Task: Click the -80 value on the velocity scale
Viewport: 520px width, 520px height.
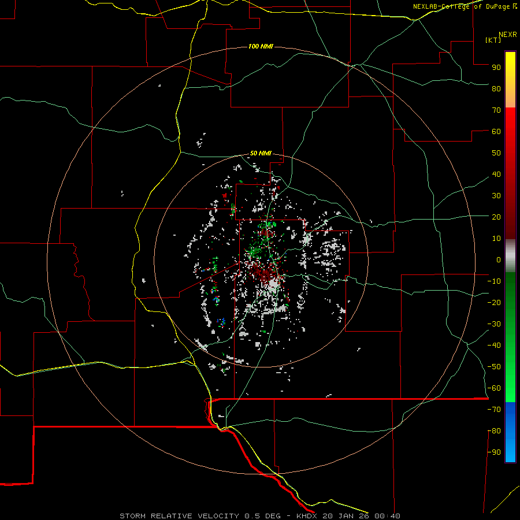Action: click(x=494, y=431)
